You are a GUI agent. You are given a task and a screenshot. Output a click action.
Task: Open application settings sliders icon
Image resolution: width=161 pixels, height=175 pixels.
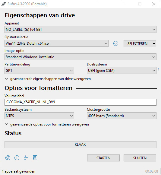pyautogui.click(x=26, y=158)
